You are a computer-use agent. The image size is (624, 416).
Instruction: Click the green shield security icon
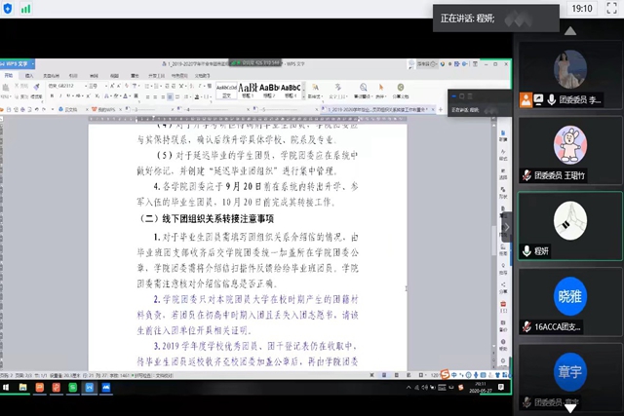9,8
